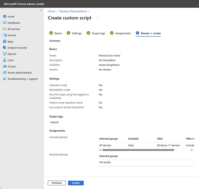Click the Settings step checkmark icon

[x=69, y=33]
